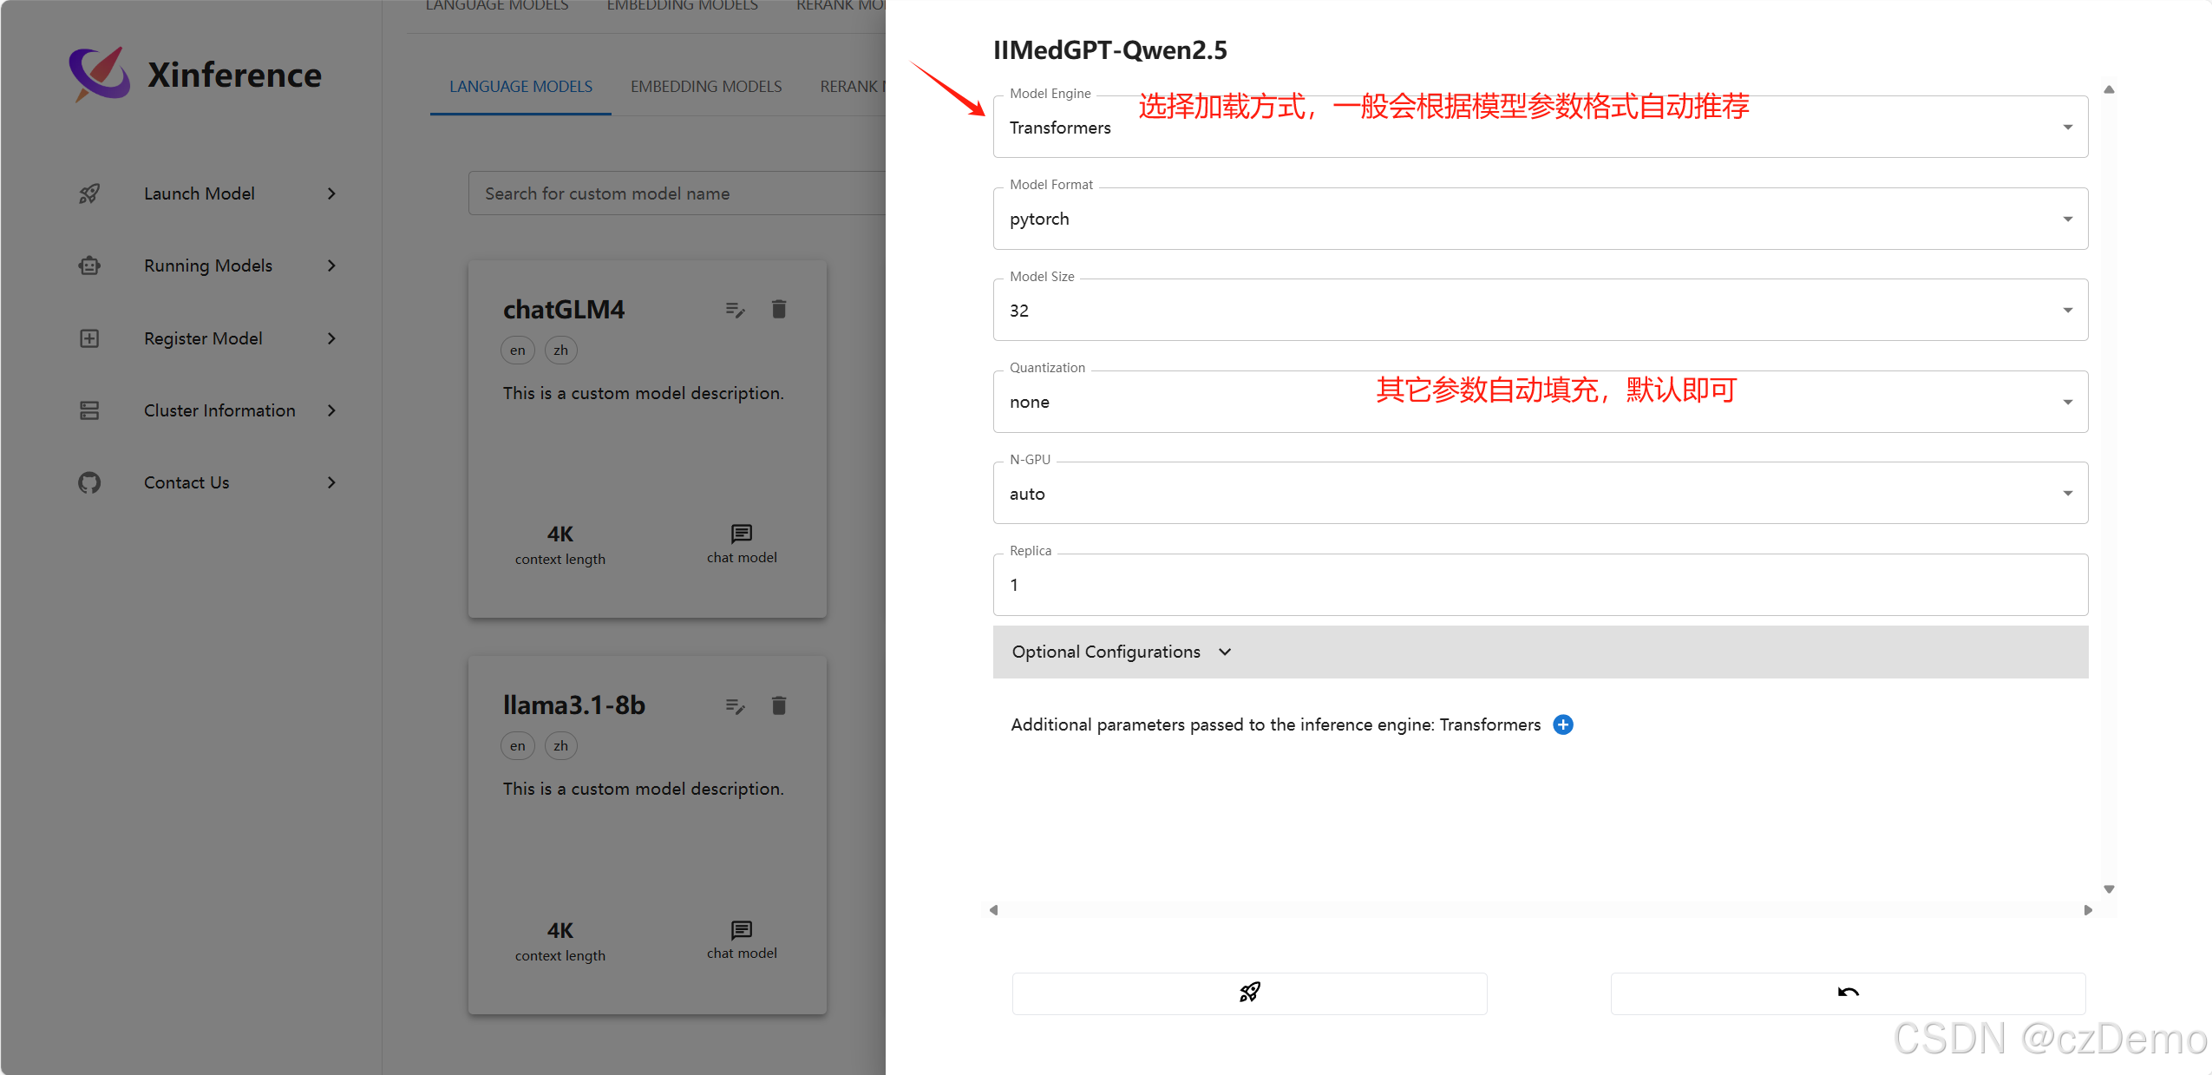Viewport: 2212px width, 1075px height.
Task: Select the llama3.1-8b model card title
Action: click(x=574, y=705)
